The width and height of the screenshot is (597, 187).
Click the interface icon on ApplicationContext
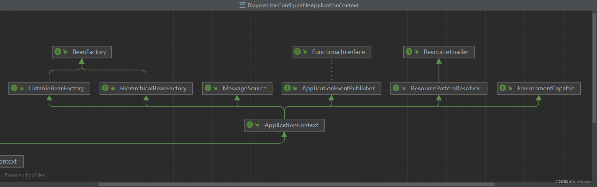250,125
